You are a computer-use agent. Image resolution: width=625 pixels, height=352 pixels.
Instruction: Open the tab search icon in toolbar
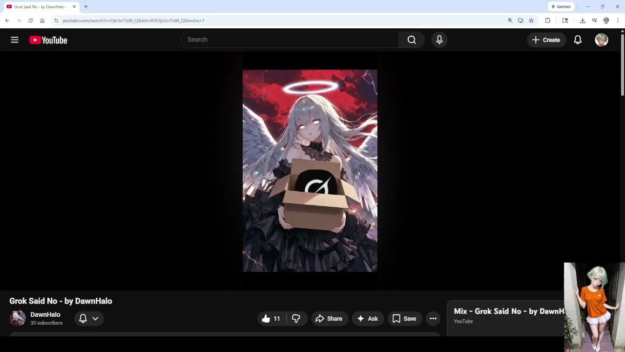(x=565, y=21)
